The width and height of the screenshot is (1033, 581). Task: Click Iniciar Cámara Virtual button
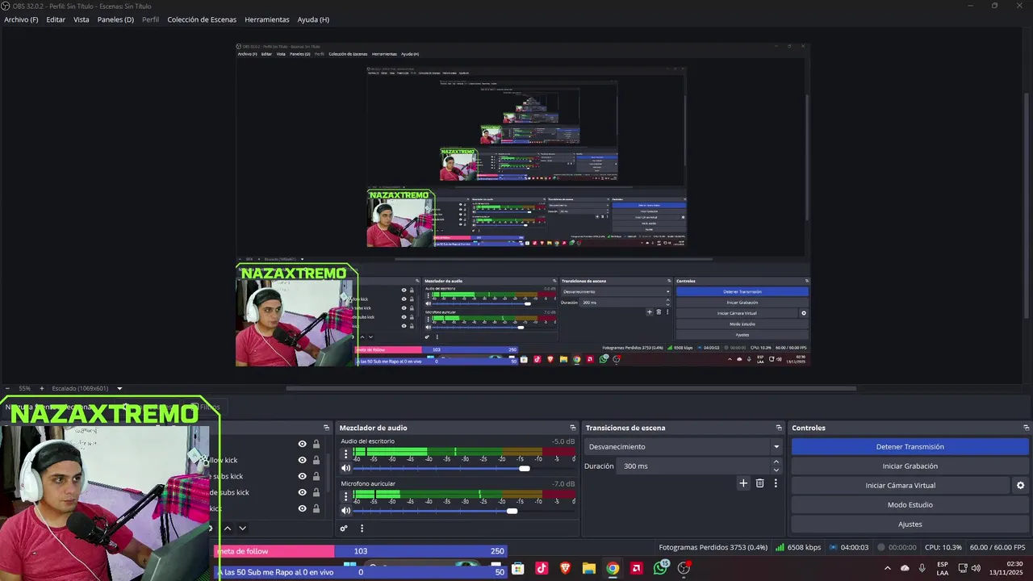tap(900, 485)
